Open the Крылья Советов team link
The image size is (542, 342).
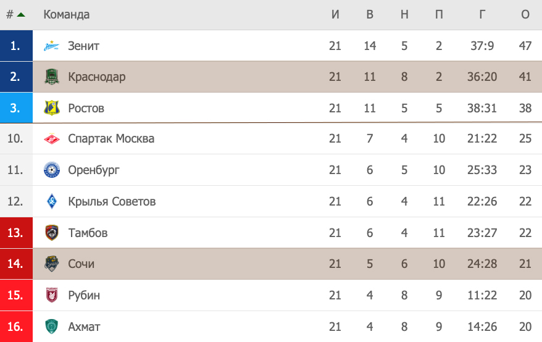pyautogui.click(x=112, y=201)
